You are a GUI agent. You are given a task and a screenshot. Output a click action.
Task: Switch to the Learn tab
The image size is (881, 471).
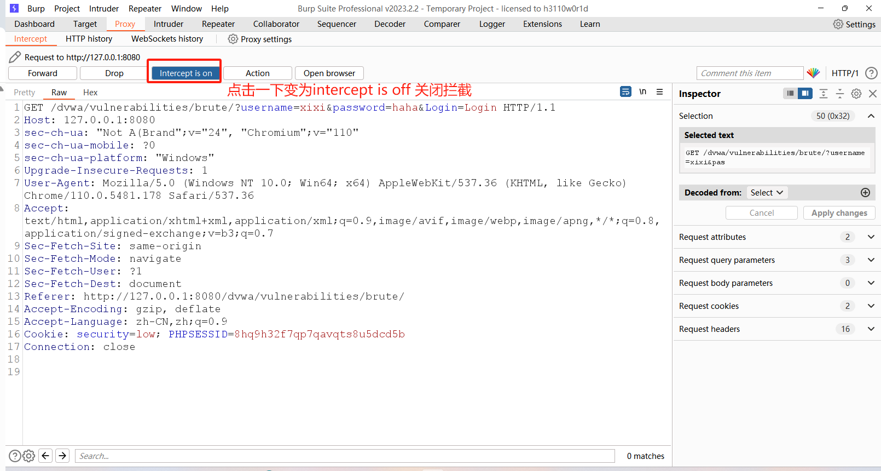[590, 24]
